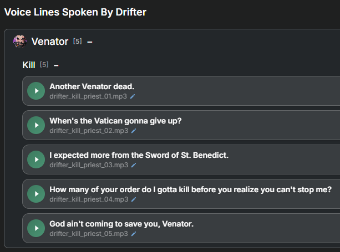The width and height of the screenshot is (340, 252).
Task: Open the drifter_kill_priest_05.mp3 file link
Action: click(x=89, y=234)
